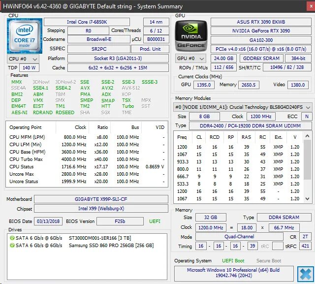Close the window using the red title bar X
The image size is (315, 284).
click(311, 6)
